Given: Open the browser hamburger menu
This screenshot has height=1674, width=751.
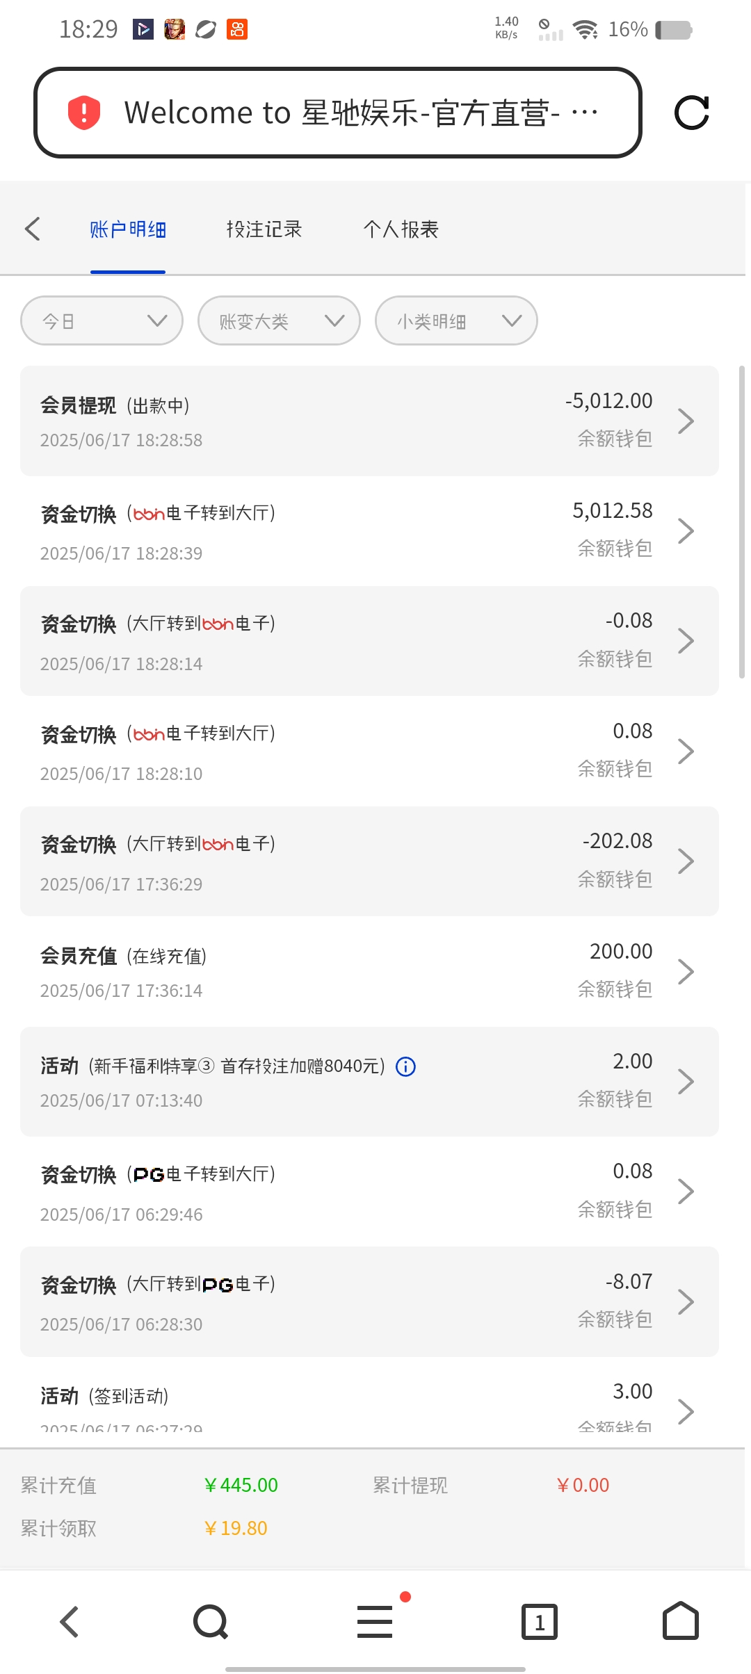Looking at the screenshot, I should (375, 1622).
